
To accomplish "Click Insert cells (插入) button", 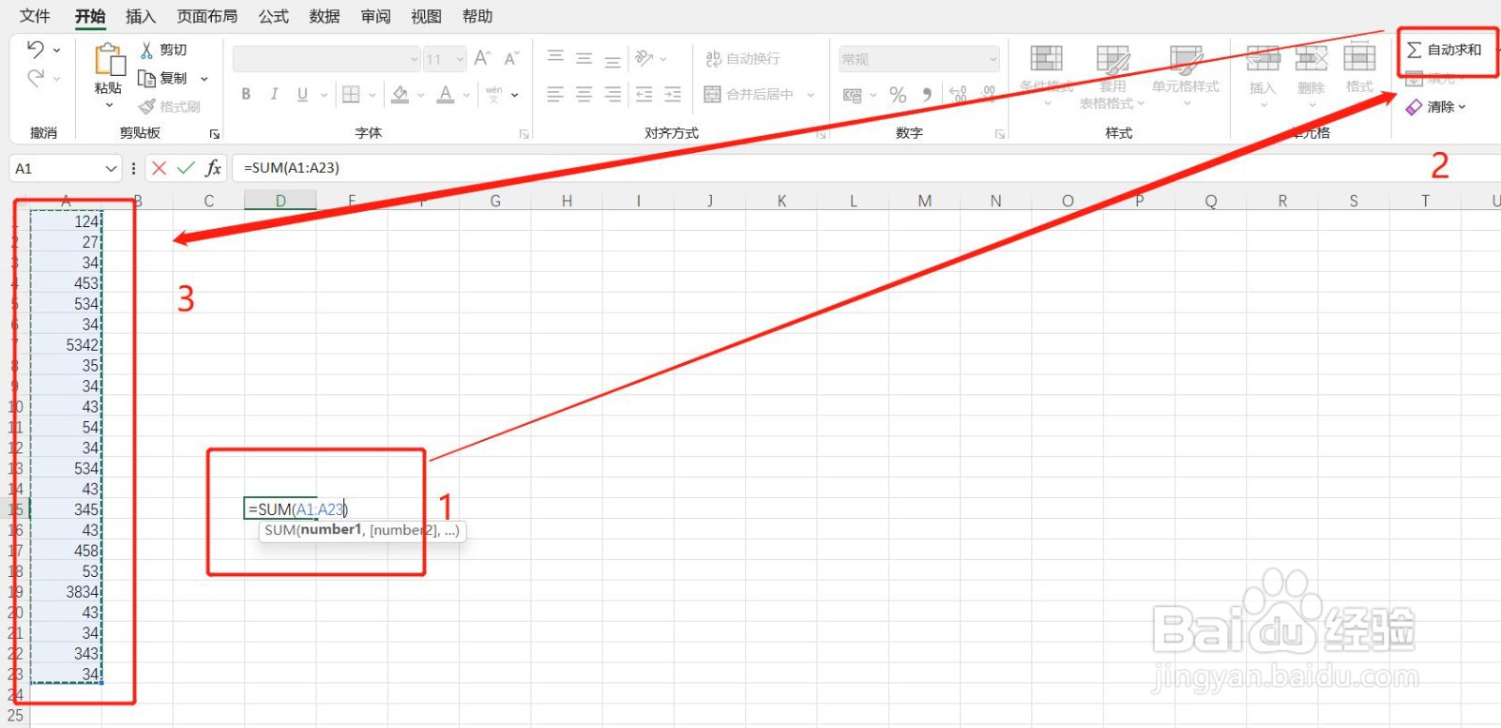I will [1263, 75].
